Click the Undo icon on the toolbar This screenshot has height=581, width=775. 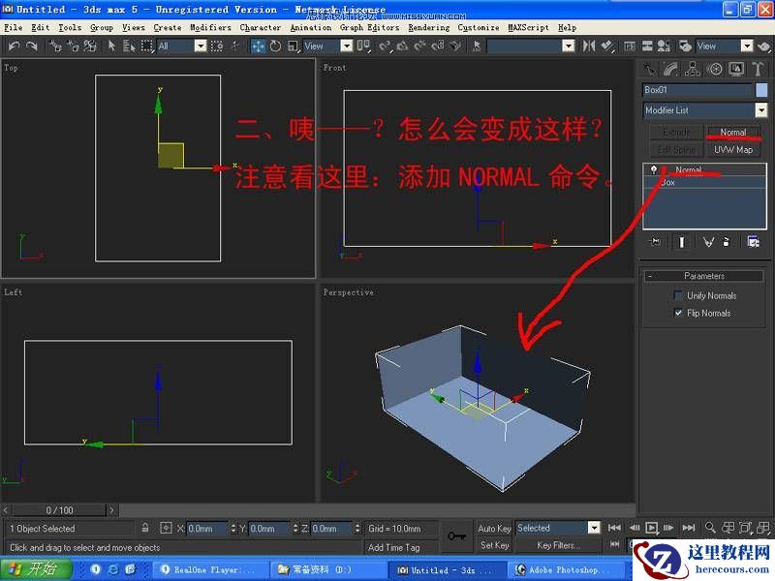(x=16, y=46)
